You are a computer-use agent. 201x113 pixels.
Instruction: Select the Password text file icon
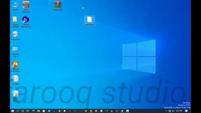click(15, 80)
